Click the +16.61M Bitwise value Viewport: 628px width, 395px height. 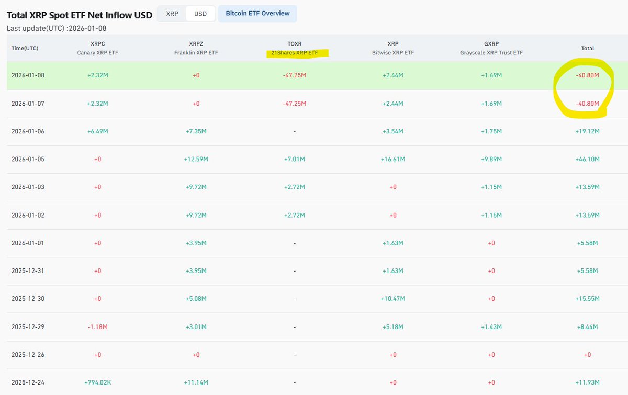coord(392,159)
